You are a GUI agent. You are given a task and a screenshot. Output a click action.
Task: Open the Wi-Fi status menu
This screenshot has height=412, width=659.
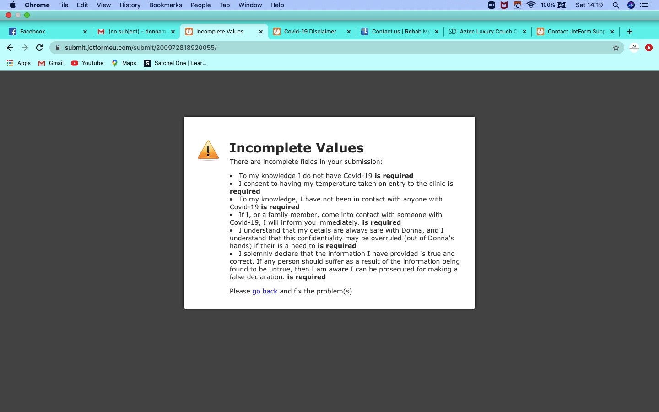coord(531,5)
